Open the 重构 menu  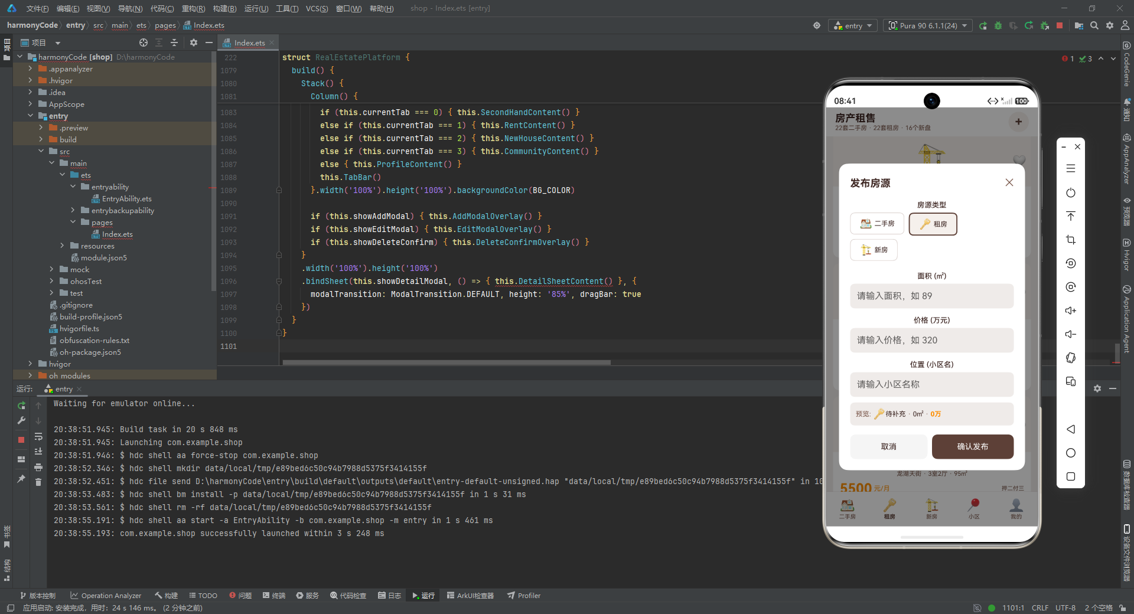tap(193, 8)
